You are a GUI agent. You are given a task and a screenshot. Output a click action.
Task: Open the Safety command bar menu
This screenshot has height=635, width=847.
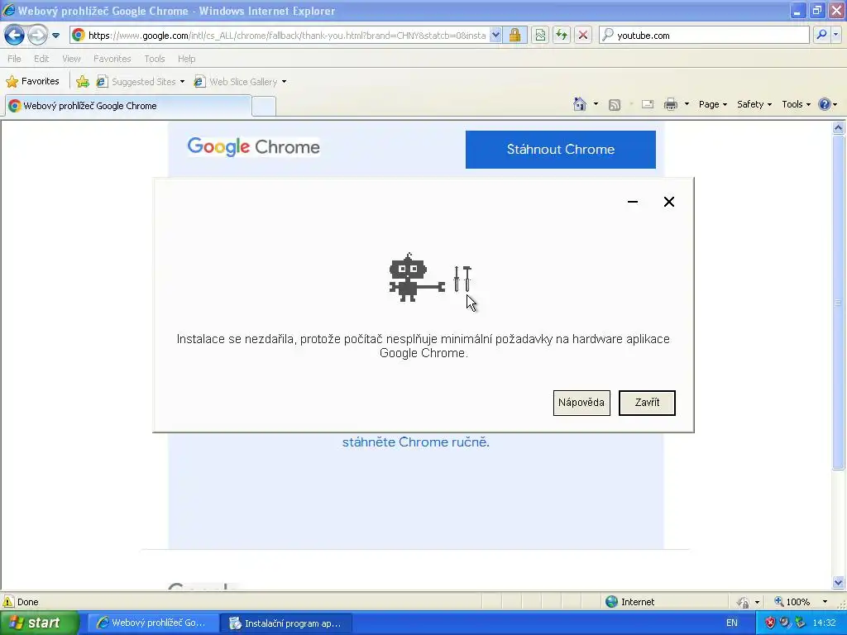pos(754,104)
